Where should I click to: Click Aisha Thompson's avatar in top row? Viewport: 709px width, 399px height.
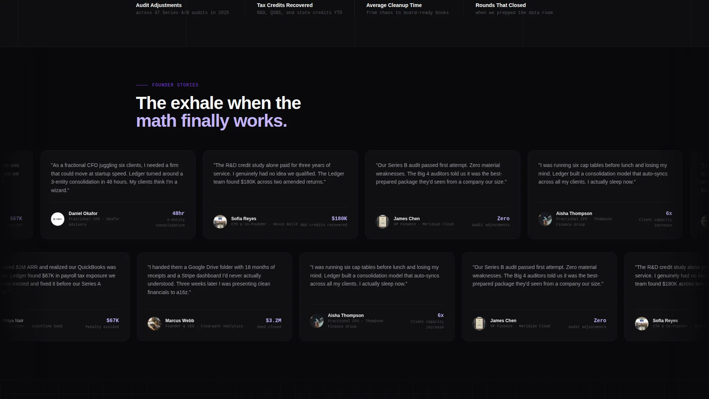[x=545, y=219]
